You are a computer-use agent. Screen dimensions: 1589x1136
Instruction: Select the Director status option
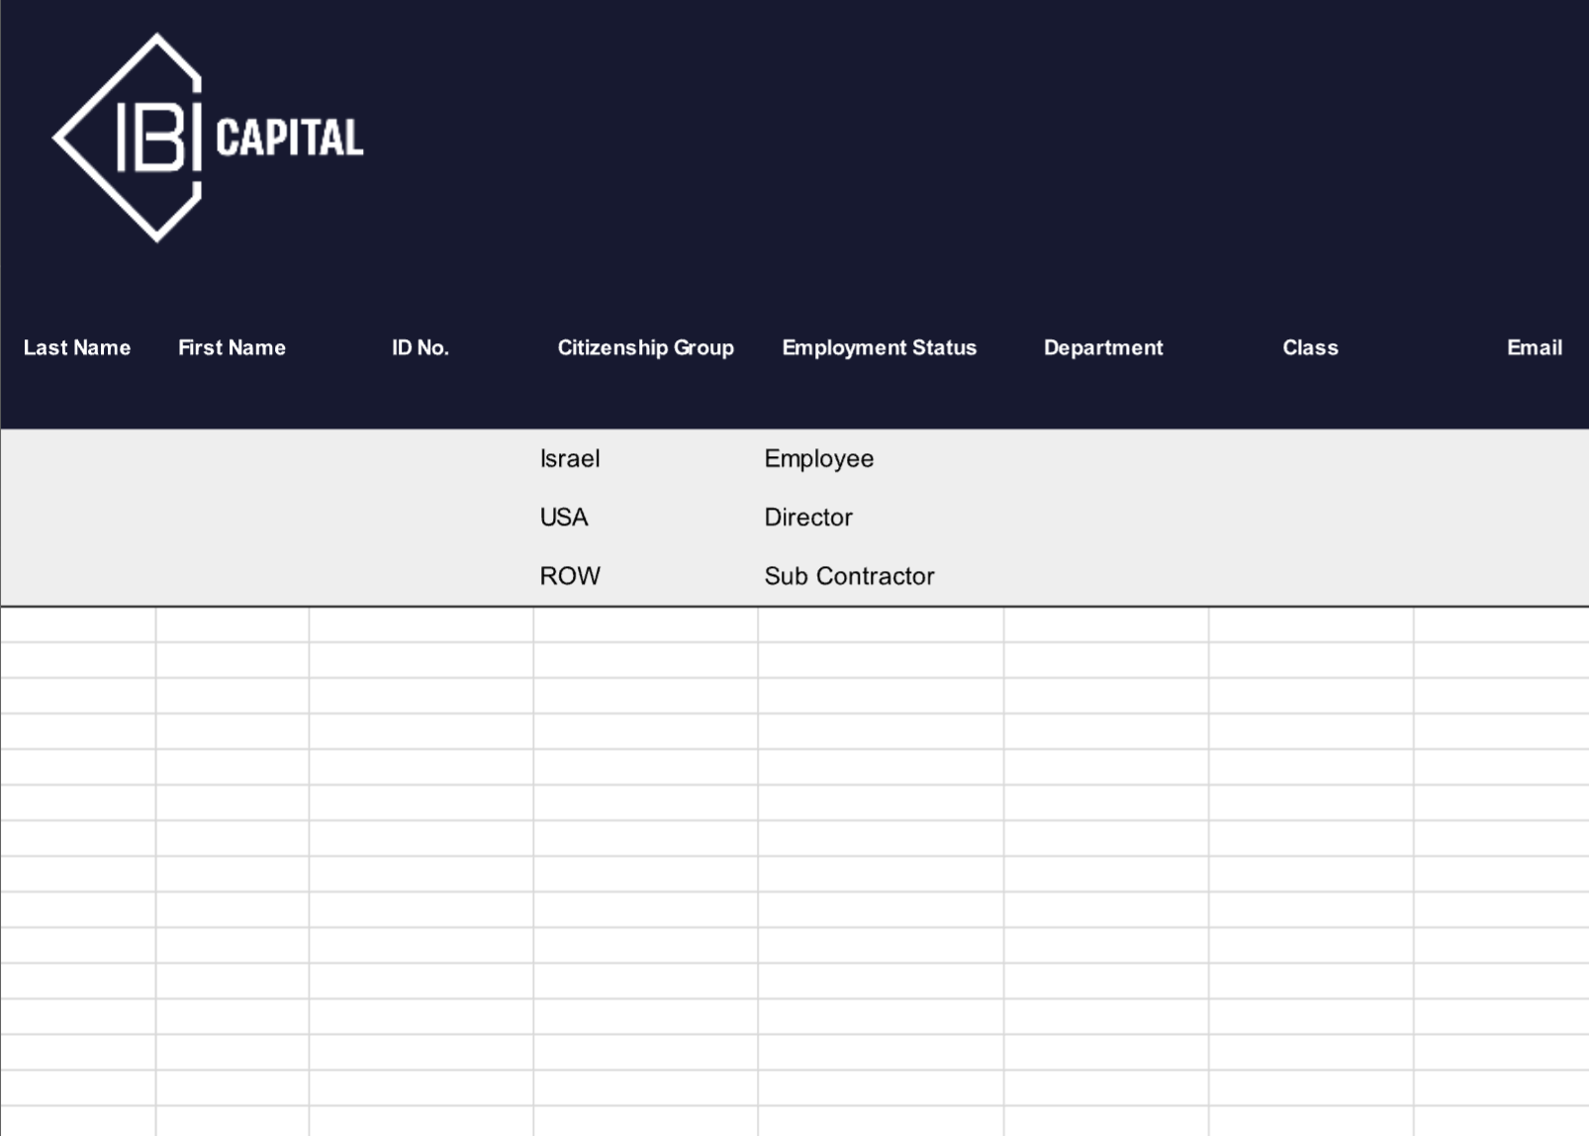[x=808, y=518]
